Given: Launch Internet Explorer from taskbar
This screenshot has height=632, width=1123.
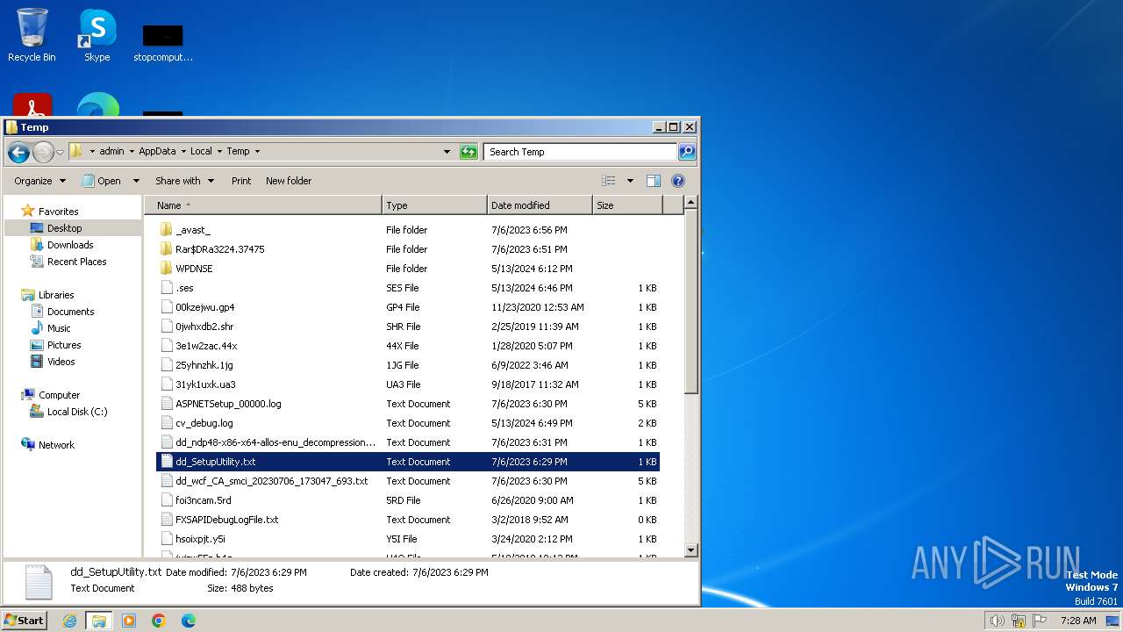Looking at the screenshot, I should (69, 621).
